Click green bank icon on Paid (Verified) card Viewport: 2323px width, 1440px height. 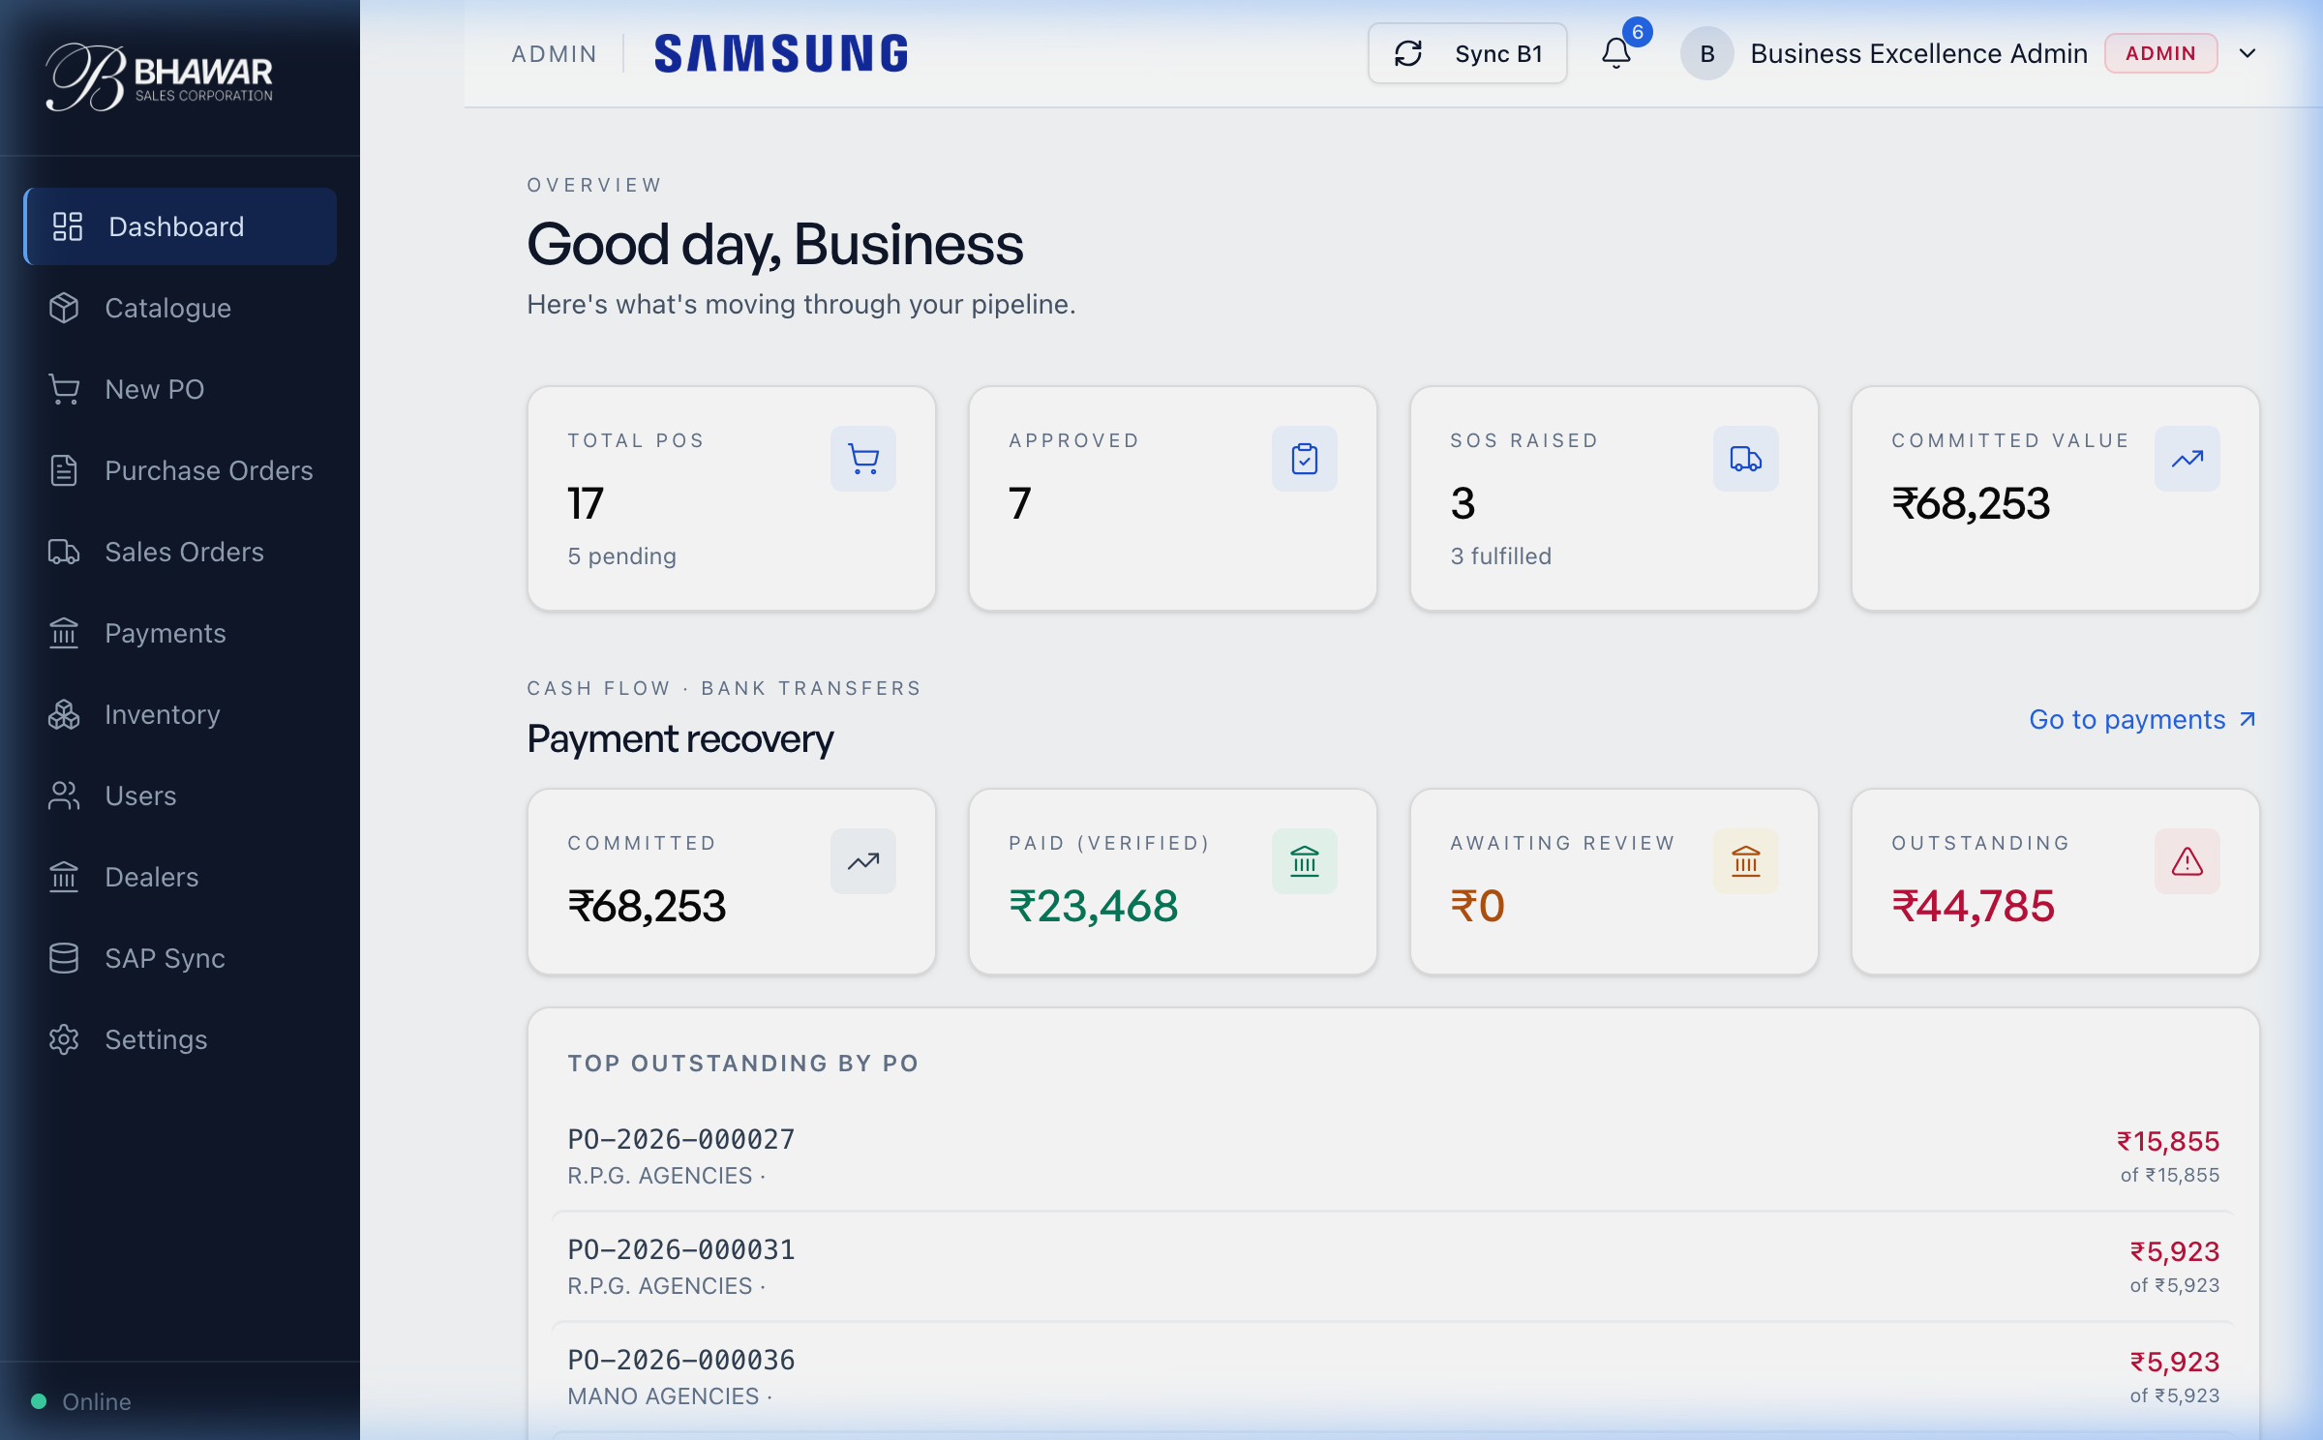coord(1305,861)
